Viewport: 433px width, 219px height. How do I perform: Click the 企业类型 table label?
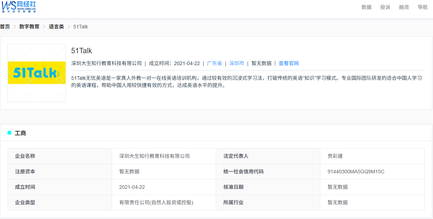(x=25, y=202)
